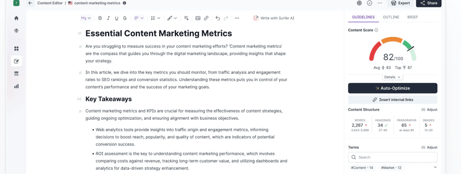Redo the last undone edit
This screenshot has width=461, height=174.
pos(226,18)
